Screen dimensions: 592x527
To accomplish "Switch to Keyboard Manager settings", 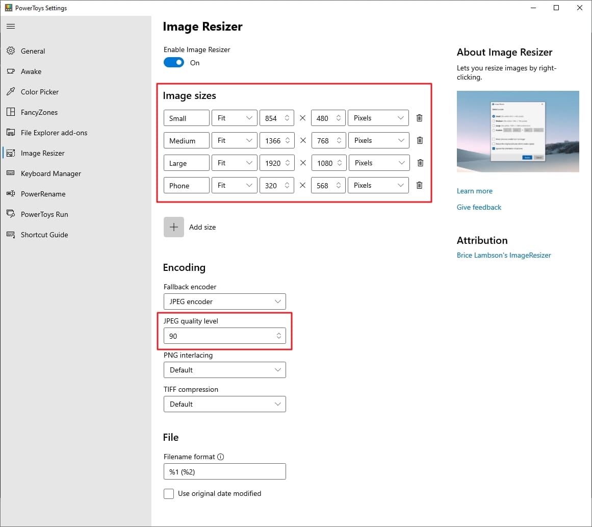I will coord(50,173).
